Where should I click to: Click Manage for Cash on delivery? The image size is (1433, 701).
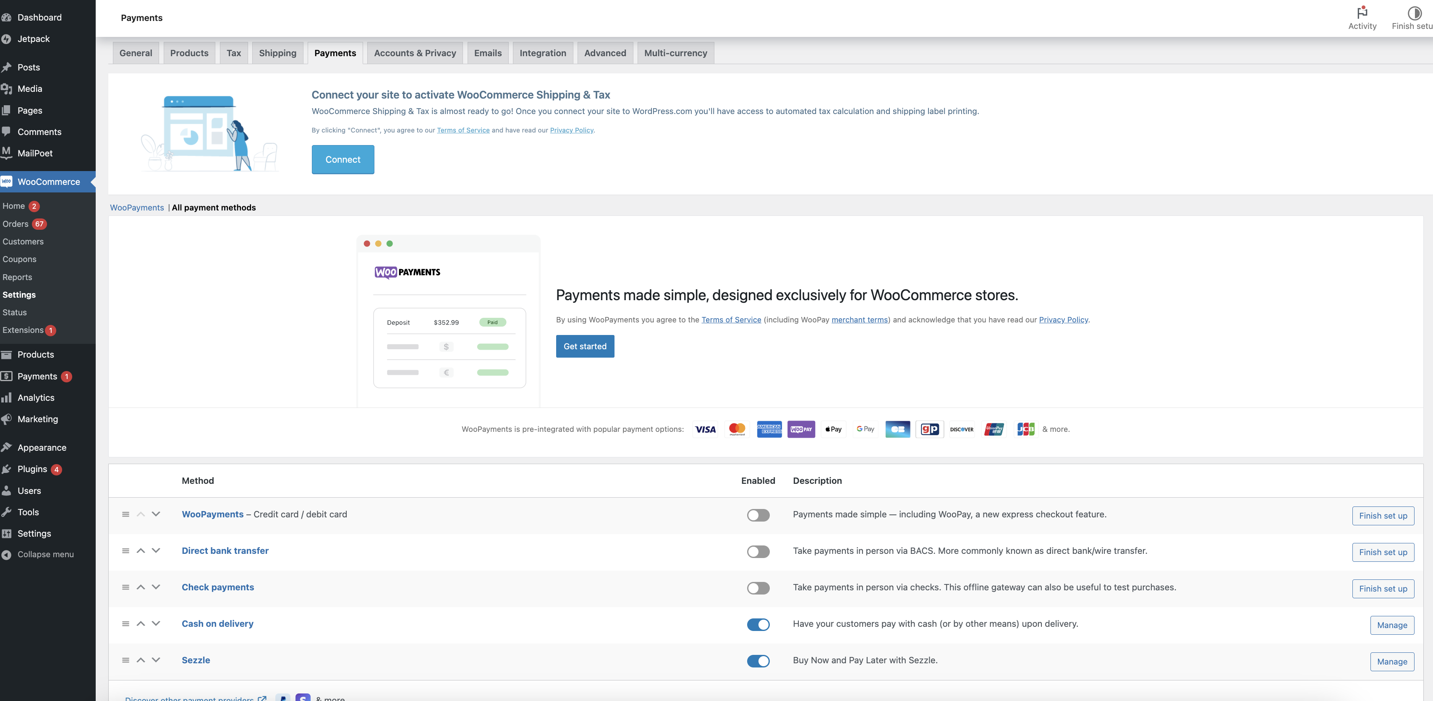coord(1391,626)
